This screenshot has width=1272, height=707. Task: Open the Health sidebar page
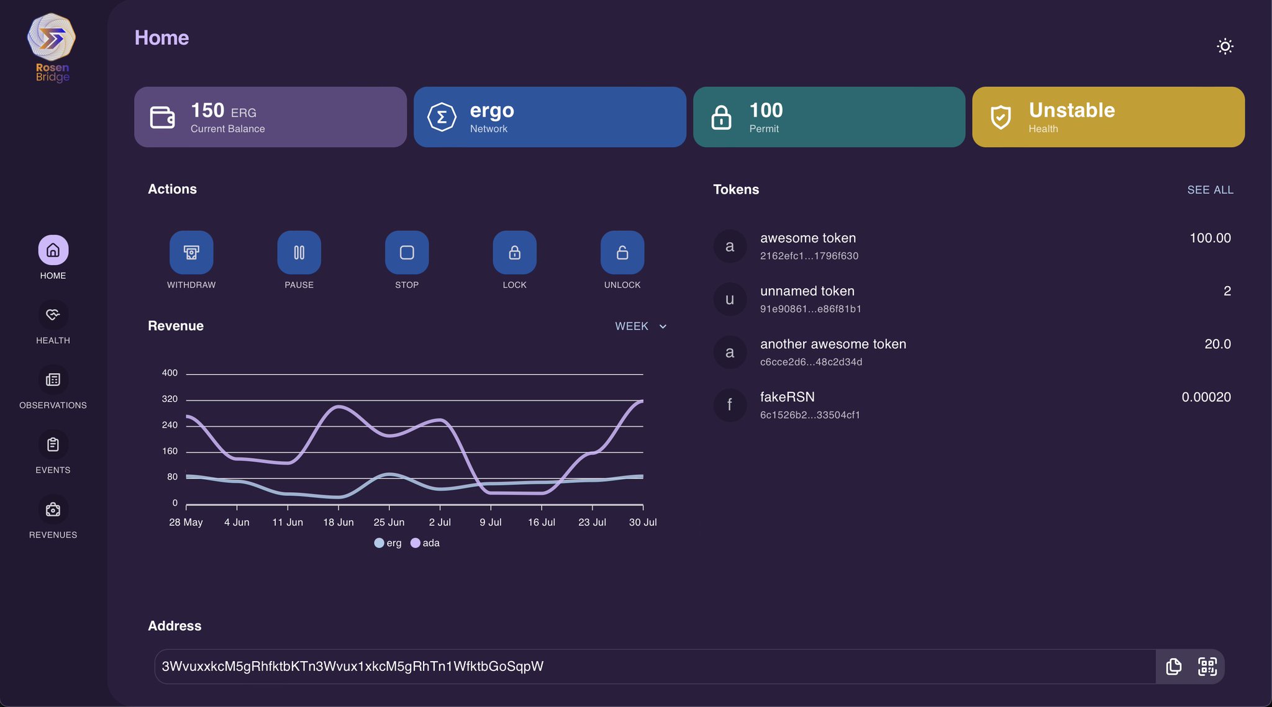coord(53,323)
